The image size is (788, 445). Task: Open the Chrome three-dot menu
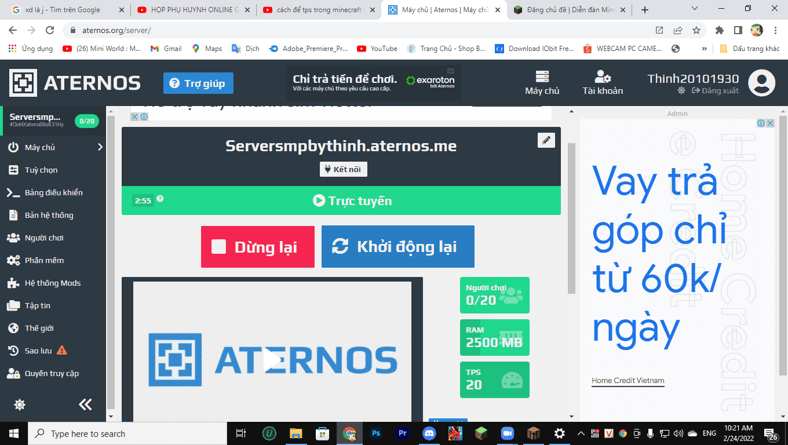coord(775,30)
